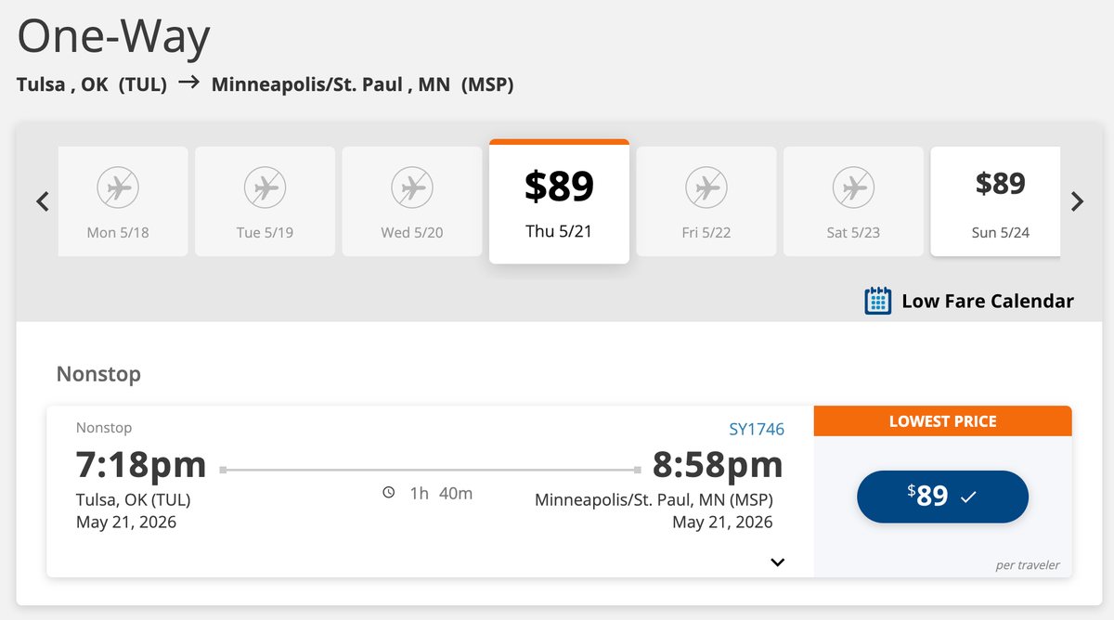Viewport: 1114px width, 620px height.
Task: Click the orange LOWEST PRICE banner
Action: click(x=942, y=420)
